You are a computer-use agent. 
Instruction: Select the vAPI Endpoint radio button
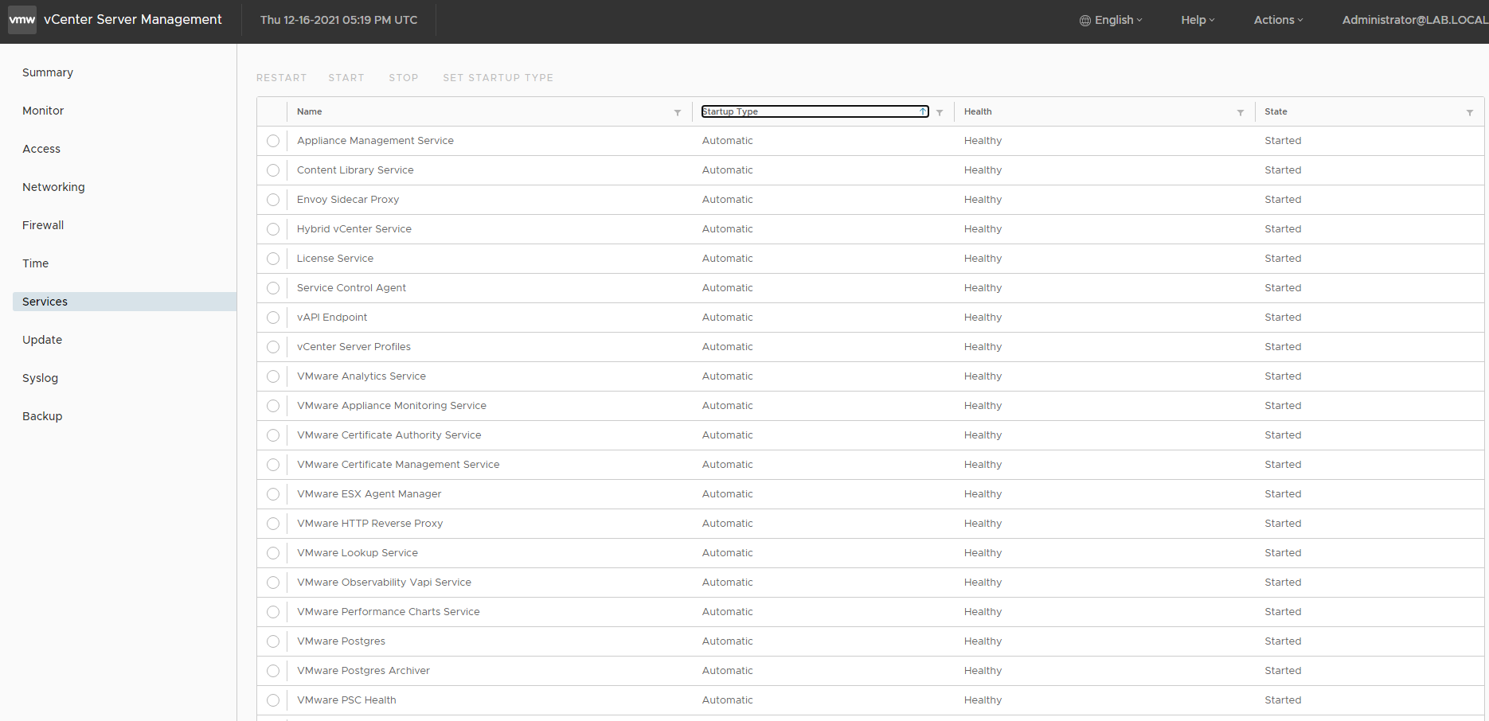[273, 318]
